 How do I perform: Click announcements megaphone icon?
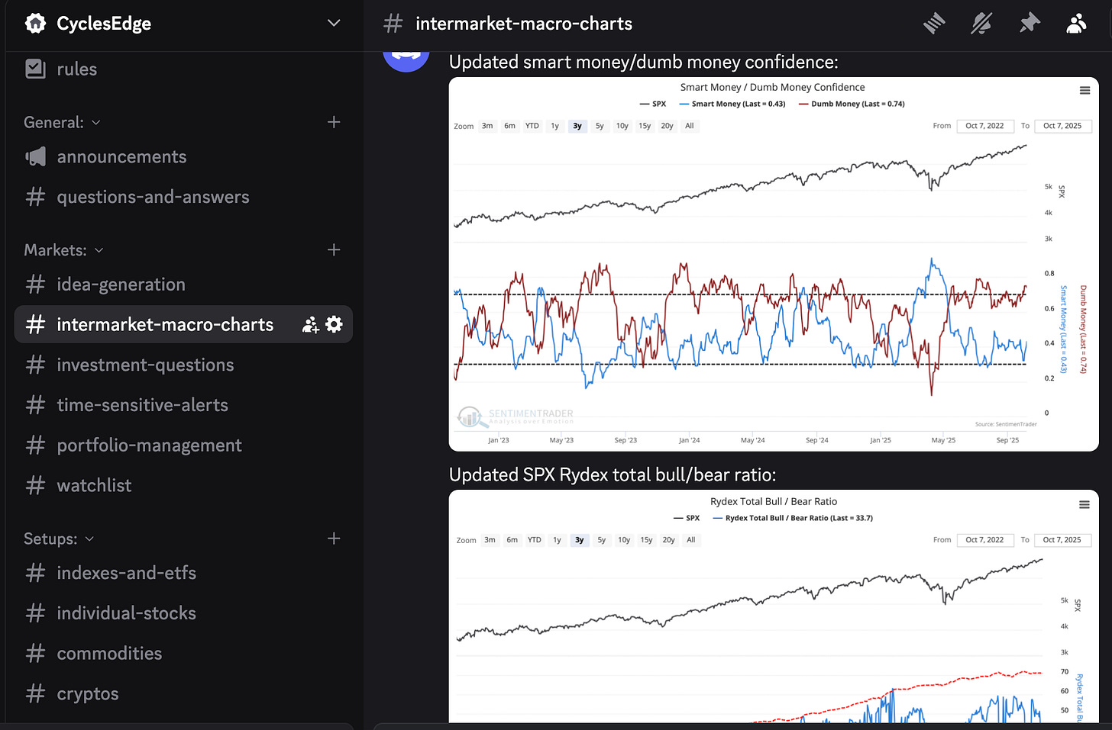35,156
